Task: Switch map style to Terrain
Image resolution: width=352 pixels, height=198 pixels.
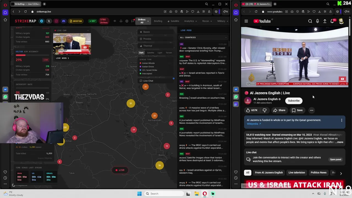Action: [169, 53]
